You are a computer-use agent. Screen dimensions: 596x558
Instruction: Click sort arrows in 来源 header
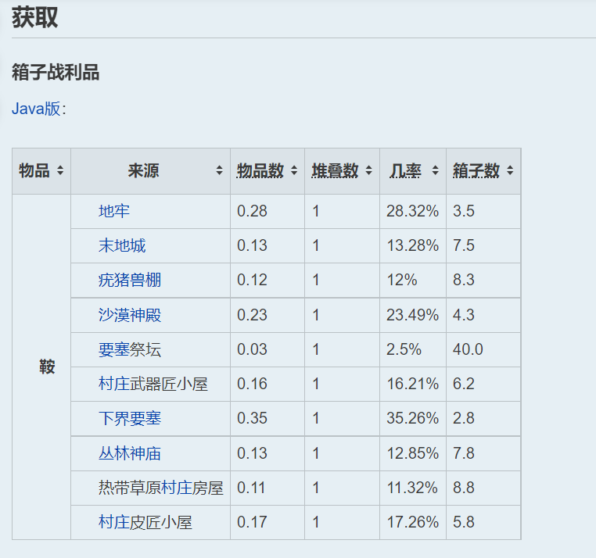tap(220, 171)
